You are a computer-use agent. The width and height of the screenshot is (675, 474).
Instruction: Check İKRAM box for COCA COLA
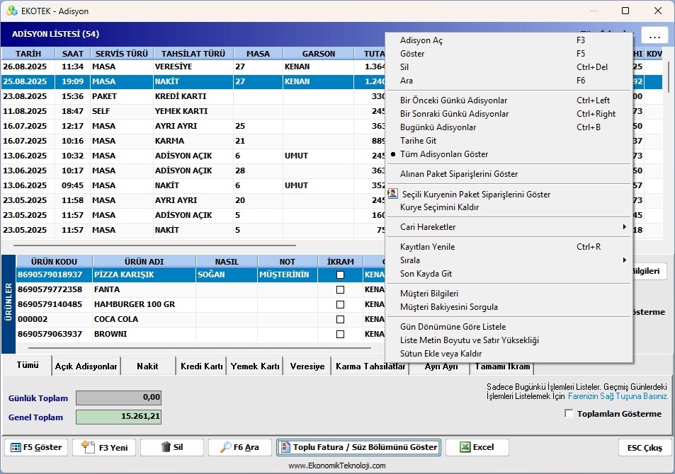(x=340, y=319)
